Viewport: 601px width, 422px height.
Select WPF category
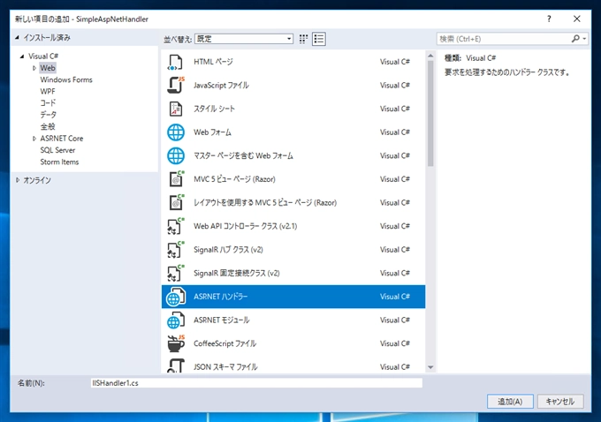pyautogui.click(x=48, y=92)
